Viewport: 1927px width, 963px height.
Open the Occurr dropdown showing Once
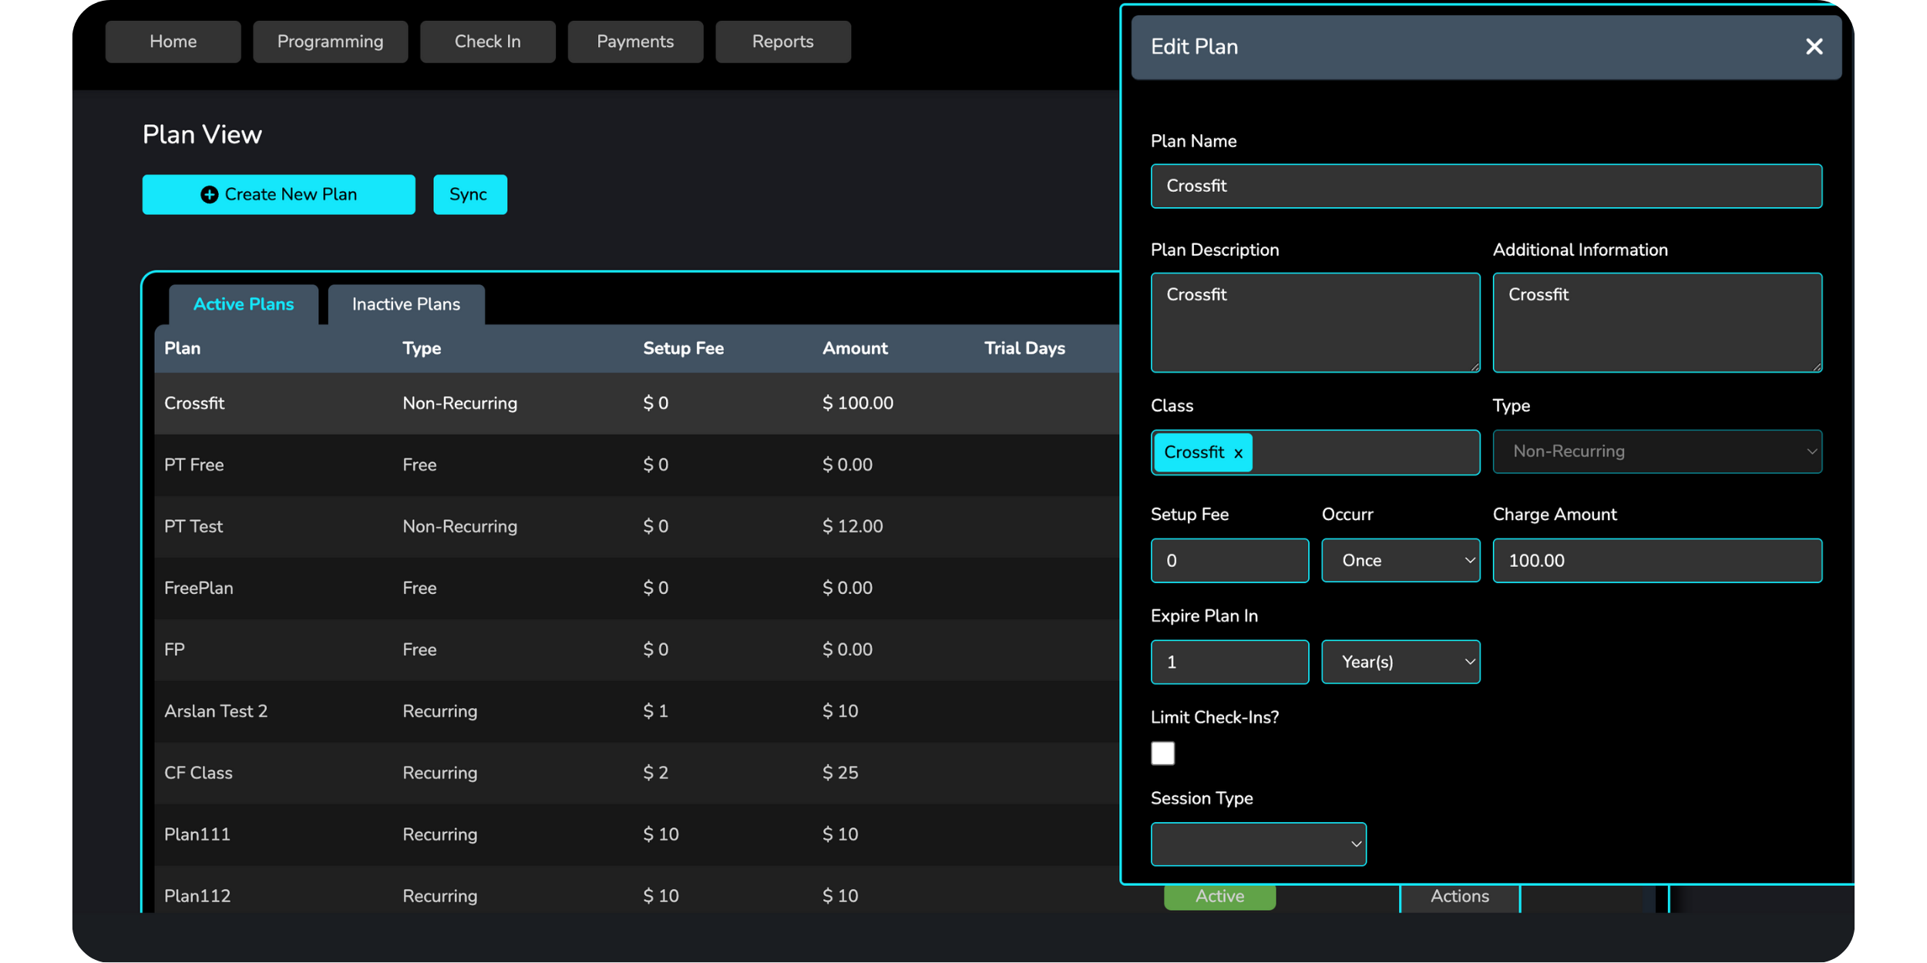pyautogui.click(x=1400, y=560)
